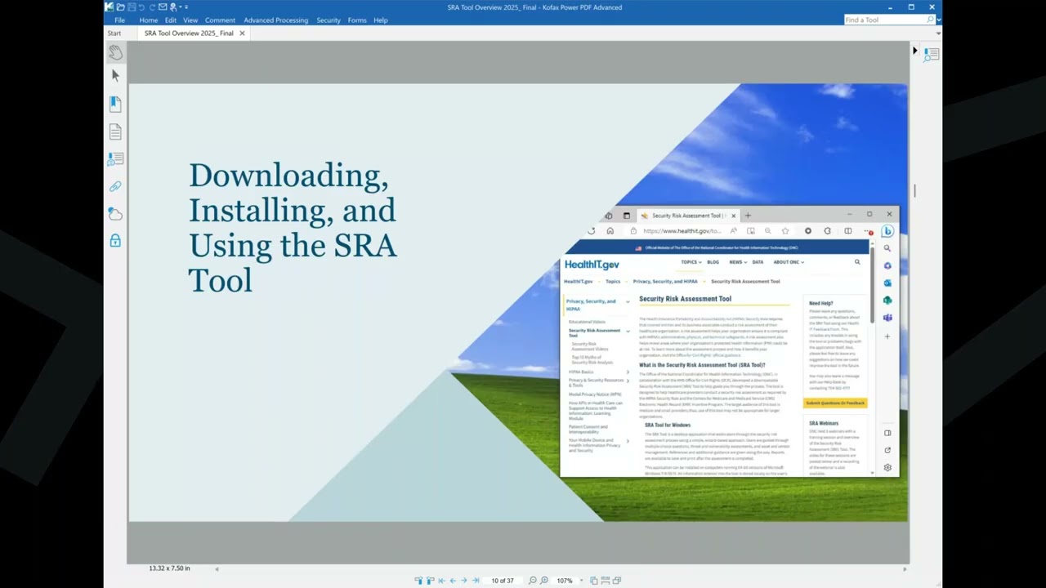Viewport: 1046px width, 588px height.
Task: Click the page size text 13.32 x 7.50 in
Action: pyautogui.click(x=169, y=568)
